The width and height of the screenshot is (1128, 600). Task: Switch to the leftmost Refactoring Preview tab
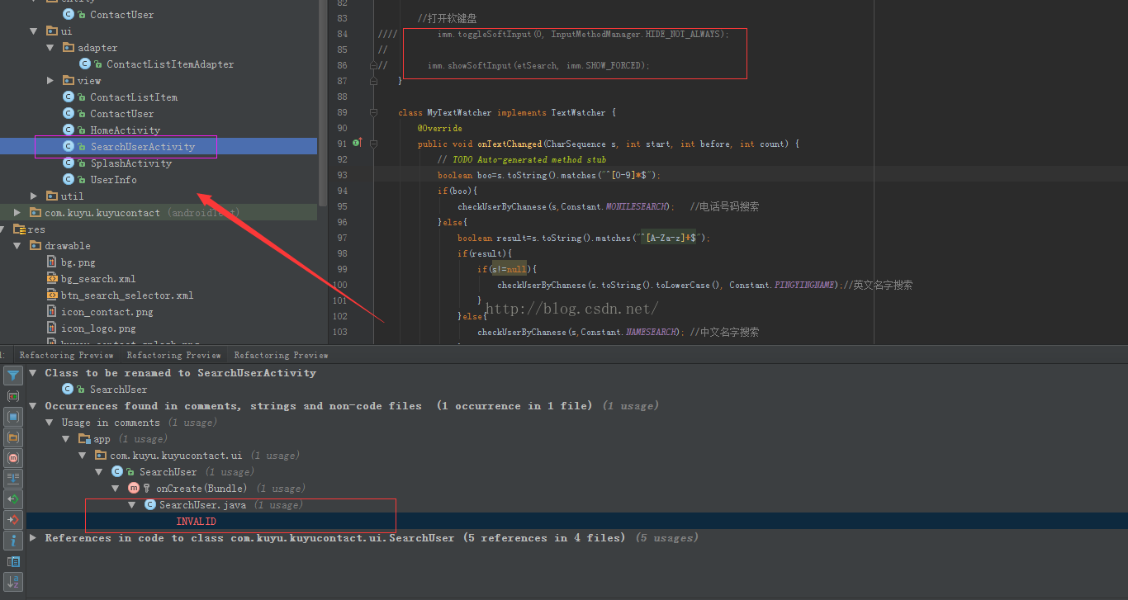click(x=67, y=355)
